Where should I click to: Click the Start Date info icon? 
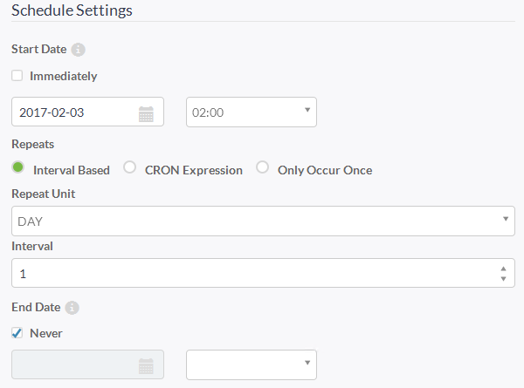click(79, 50)
